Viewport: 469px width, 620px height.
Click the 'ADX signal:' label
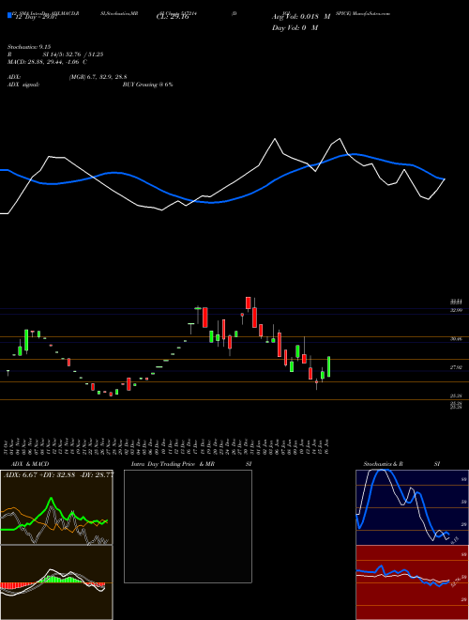(23, 85)
